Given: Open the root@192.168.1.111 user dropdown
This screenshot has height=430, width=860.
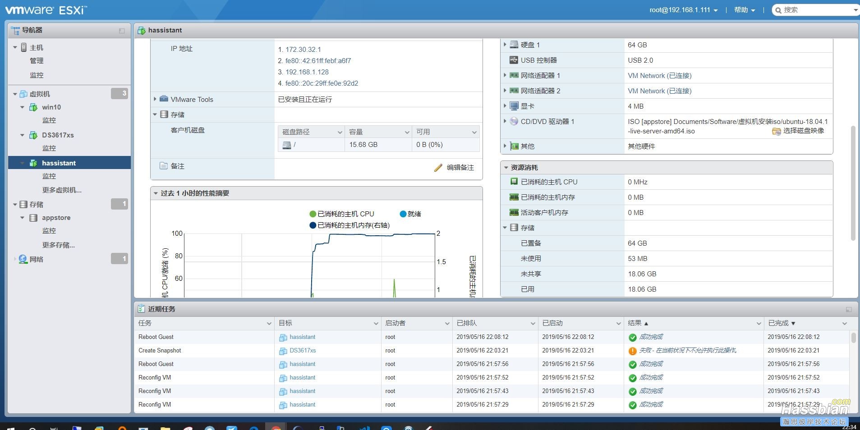Looking at the screenshot, I should [x=684, y=10].
